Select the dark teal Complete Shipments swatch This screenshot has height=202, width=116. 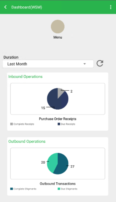click(x=11, y=189)
